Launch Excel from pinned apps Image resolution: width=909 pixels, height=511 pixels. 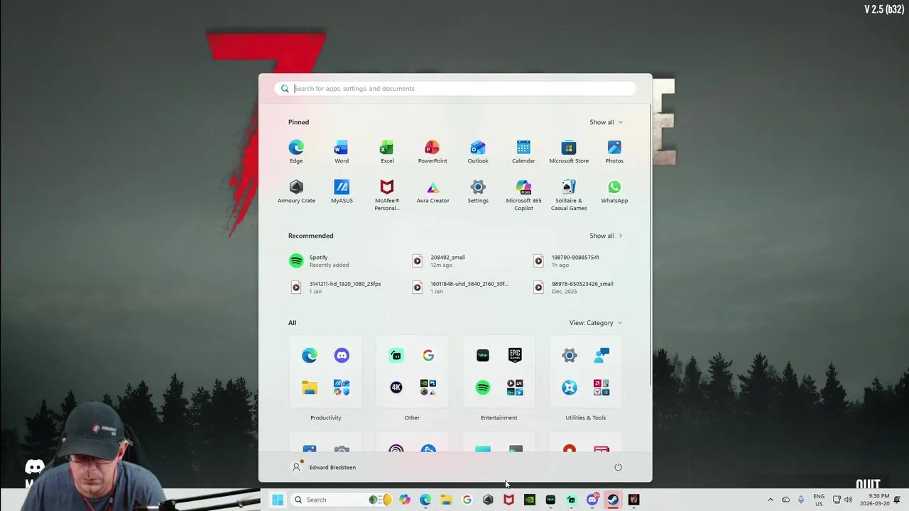[387, 151]
